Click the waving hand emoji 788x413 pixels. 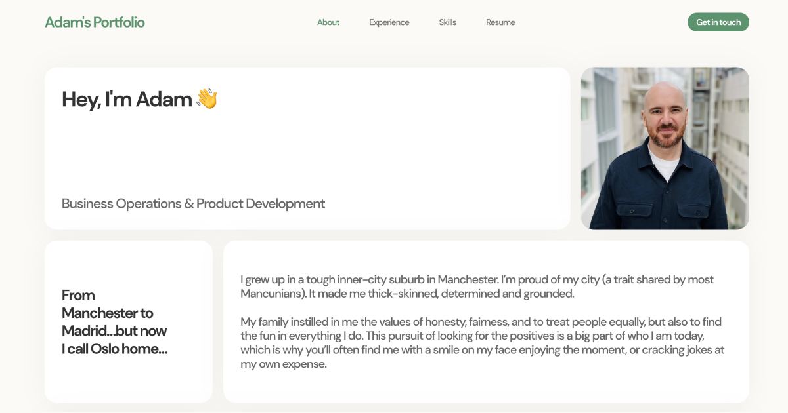pos(206,98)
